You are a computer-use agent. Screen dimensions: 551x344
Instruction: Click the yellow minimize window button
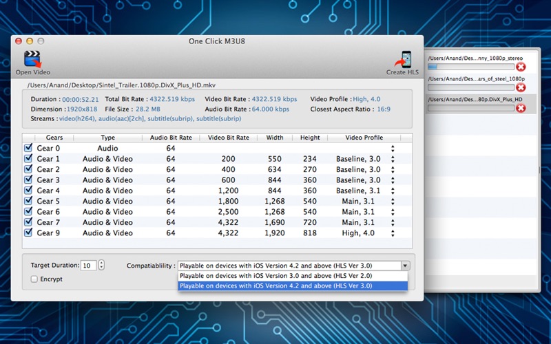coord(30,41)
